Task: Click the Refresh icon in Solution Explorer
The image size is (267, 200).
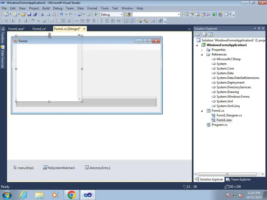Action: click(211, 35)
